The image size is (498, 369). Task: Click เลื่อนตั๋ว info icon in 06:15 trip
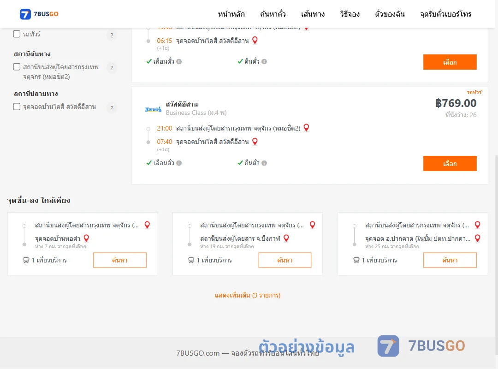[x=179, y=62]
